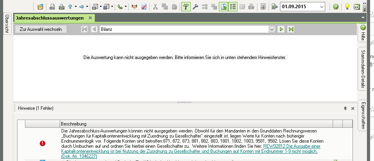Open the date dropdown showing 01.09.2015

pos(322,7)
